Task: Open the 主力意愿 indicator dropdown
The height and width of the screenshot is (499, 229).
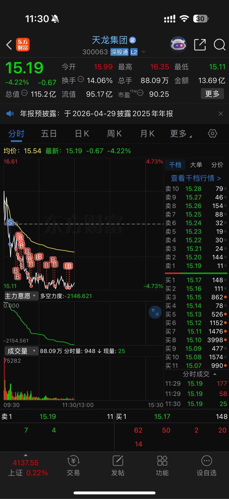Action: (x=21, y=296)
